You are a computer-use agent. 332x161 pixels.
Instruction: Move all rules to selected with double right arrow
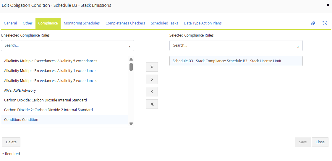point(152,67)
